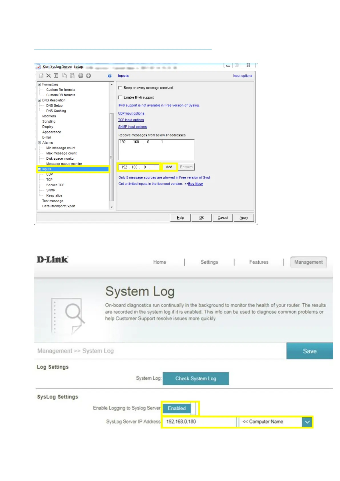Select Custom DB formats in the tree
Screen dimensions: 340x481
[x=61, y=95]
